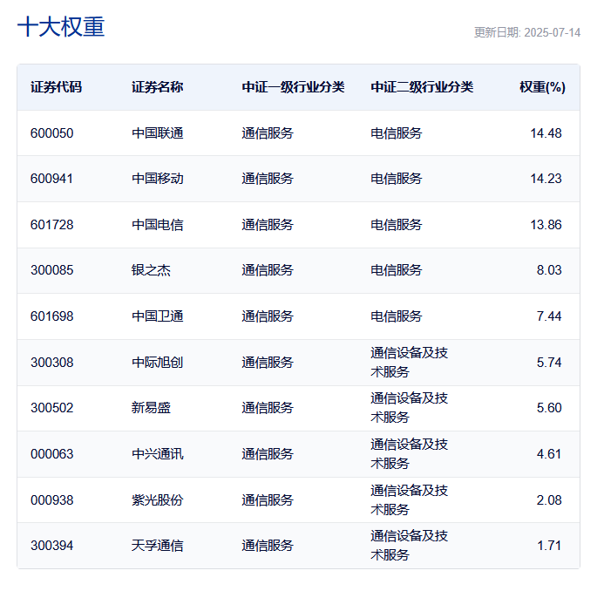Click stock code 601728
The height and width of the screenshot is (591, 604).
tap(52, 225)
